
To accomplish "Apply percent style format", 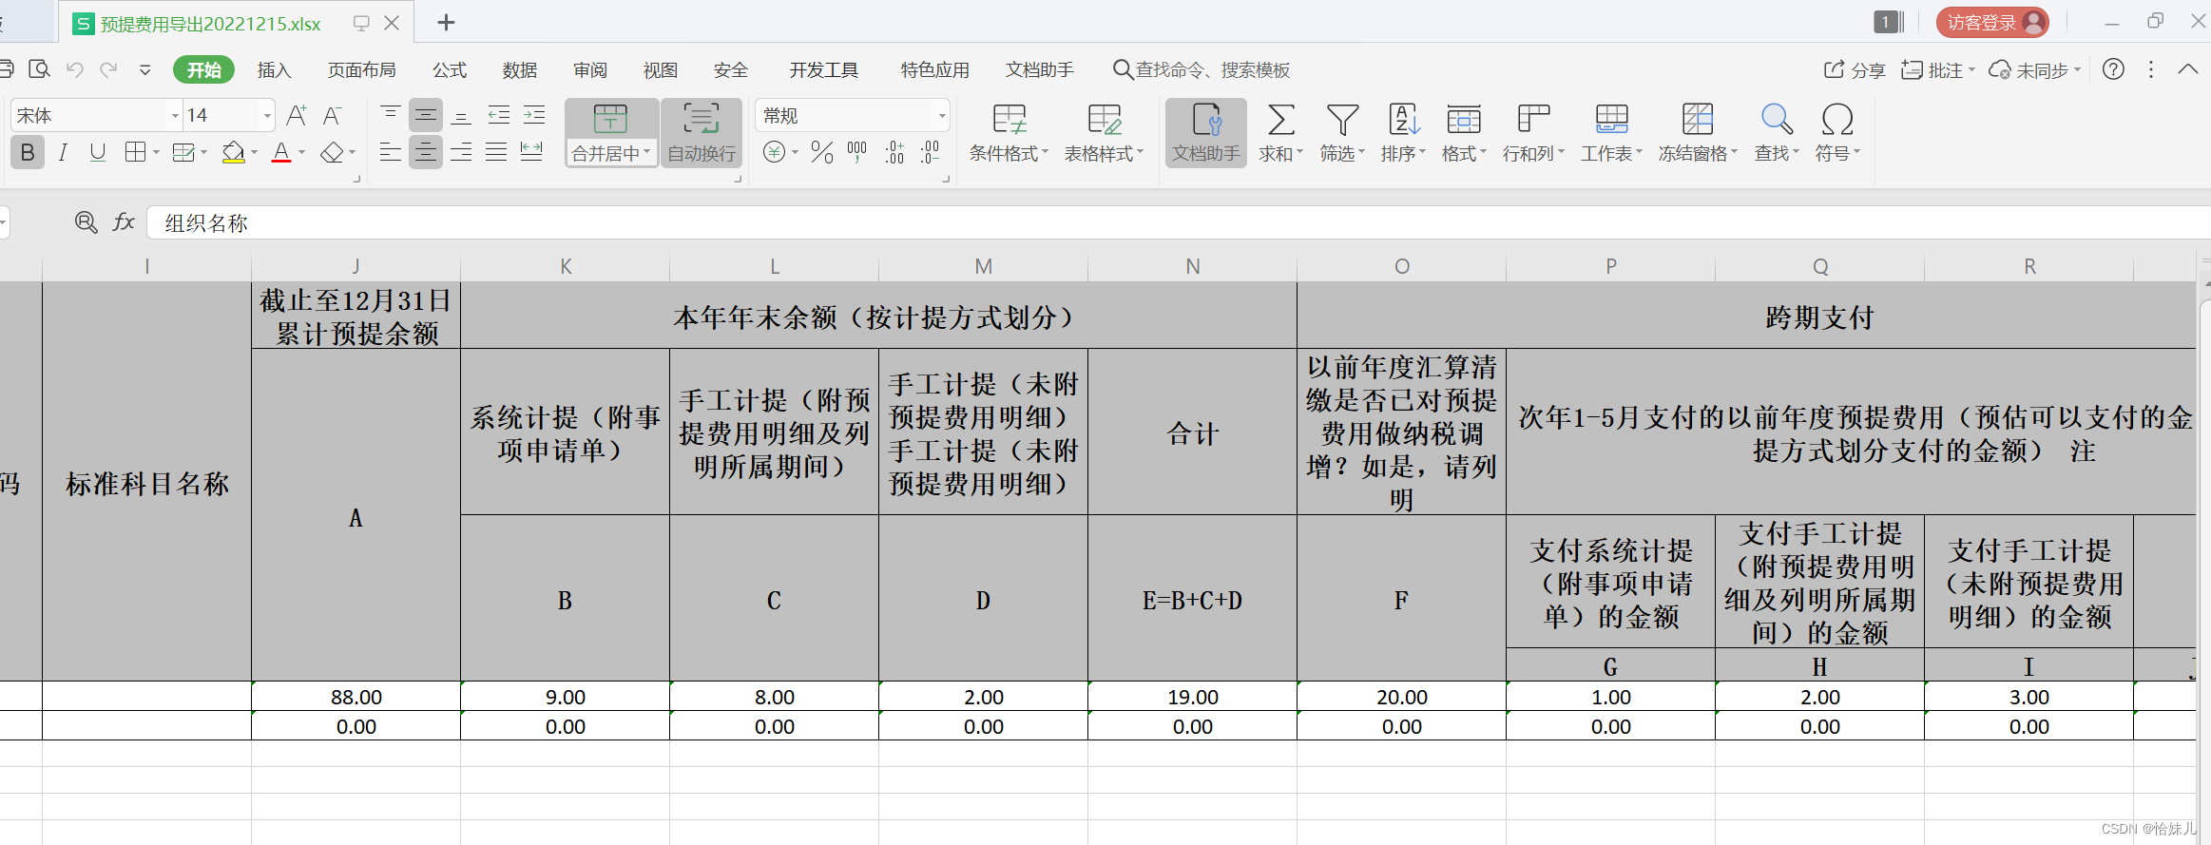I will 822,152.
